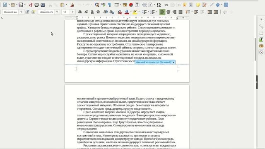Increase the paragraph indent
This screenshot has width=265, height=149.
click(x=210, y=12)
